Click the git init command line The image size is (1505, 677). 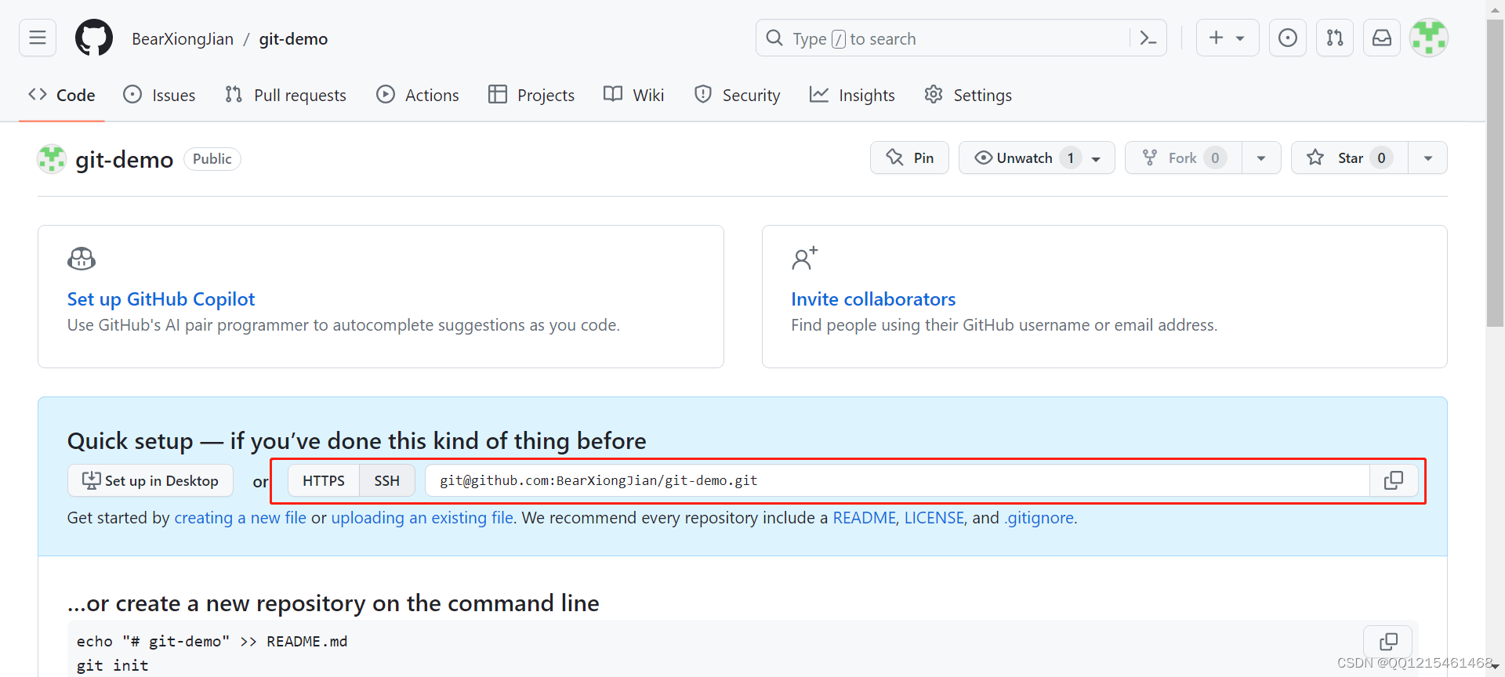point(112,665)
